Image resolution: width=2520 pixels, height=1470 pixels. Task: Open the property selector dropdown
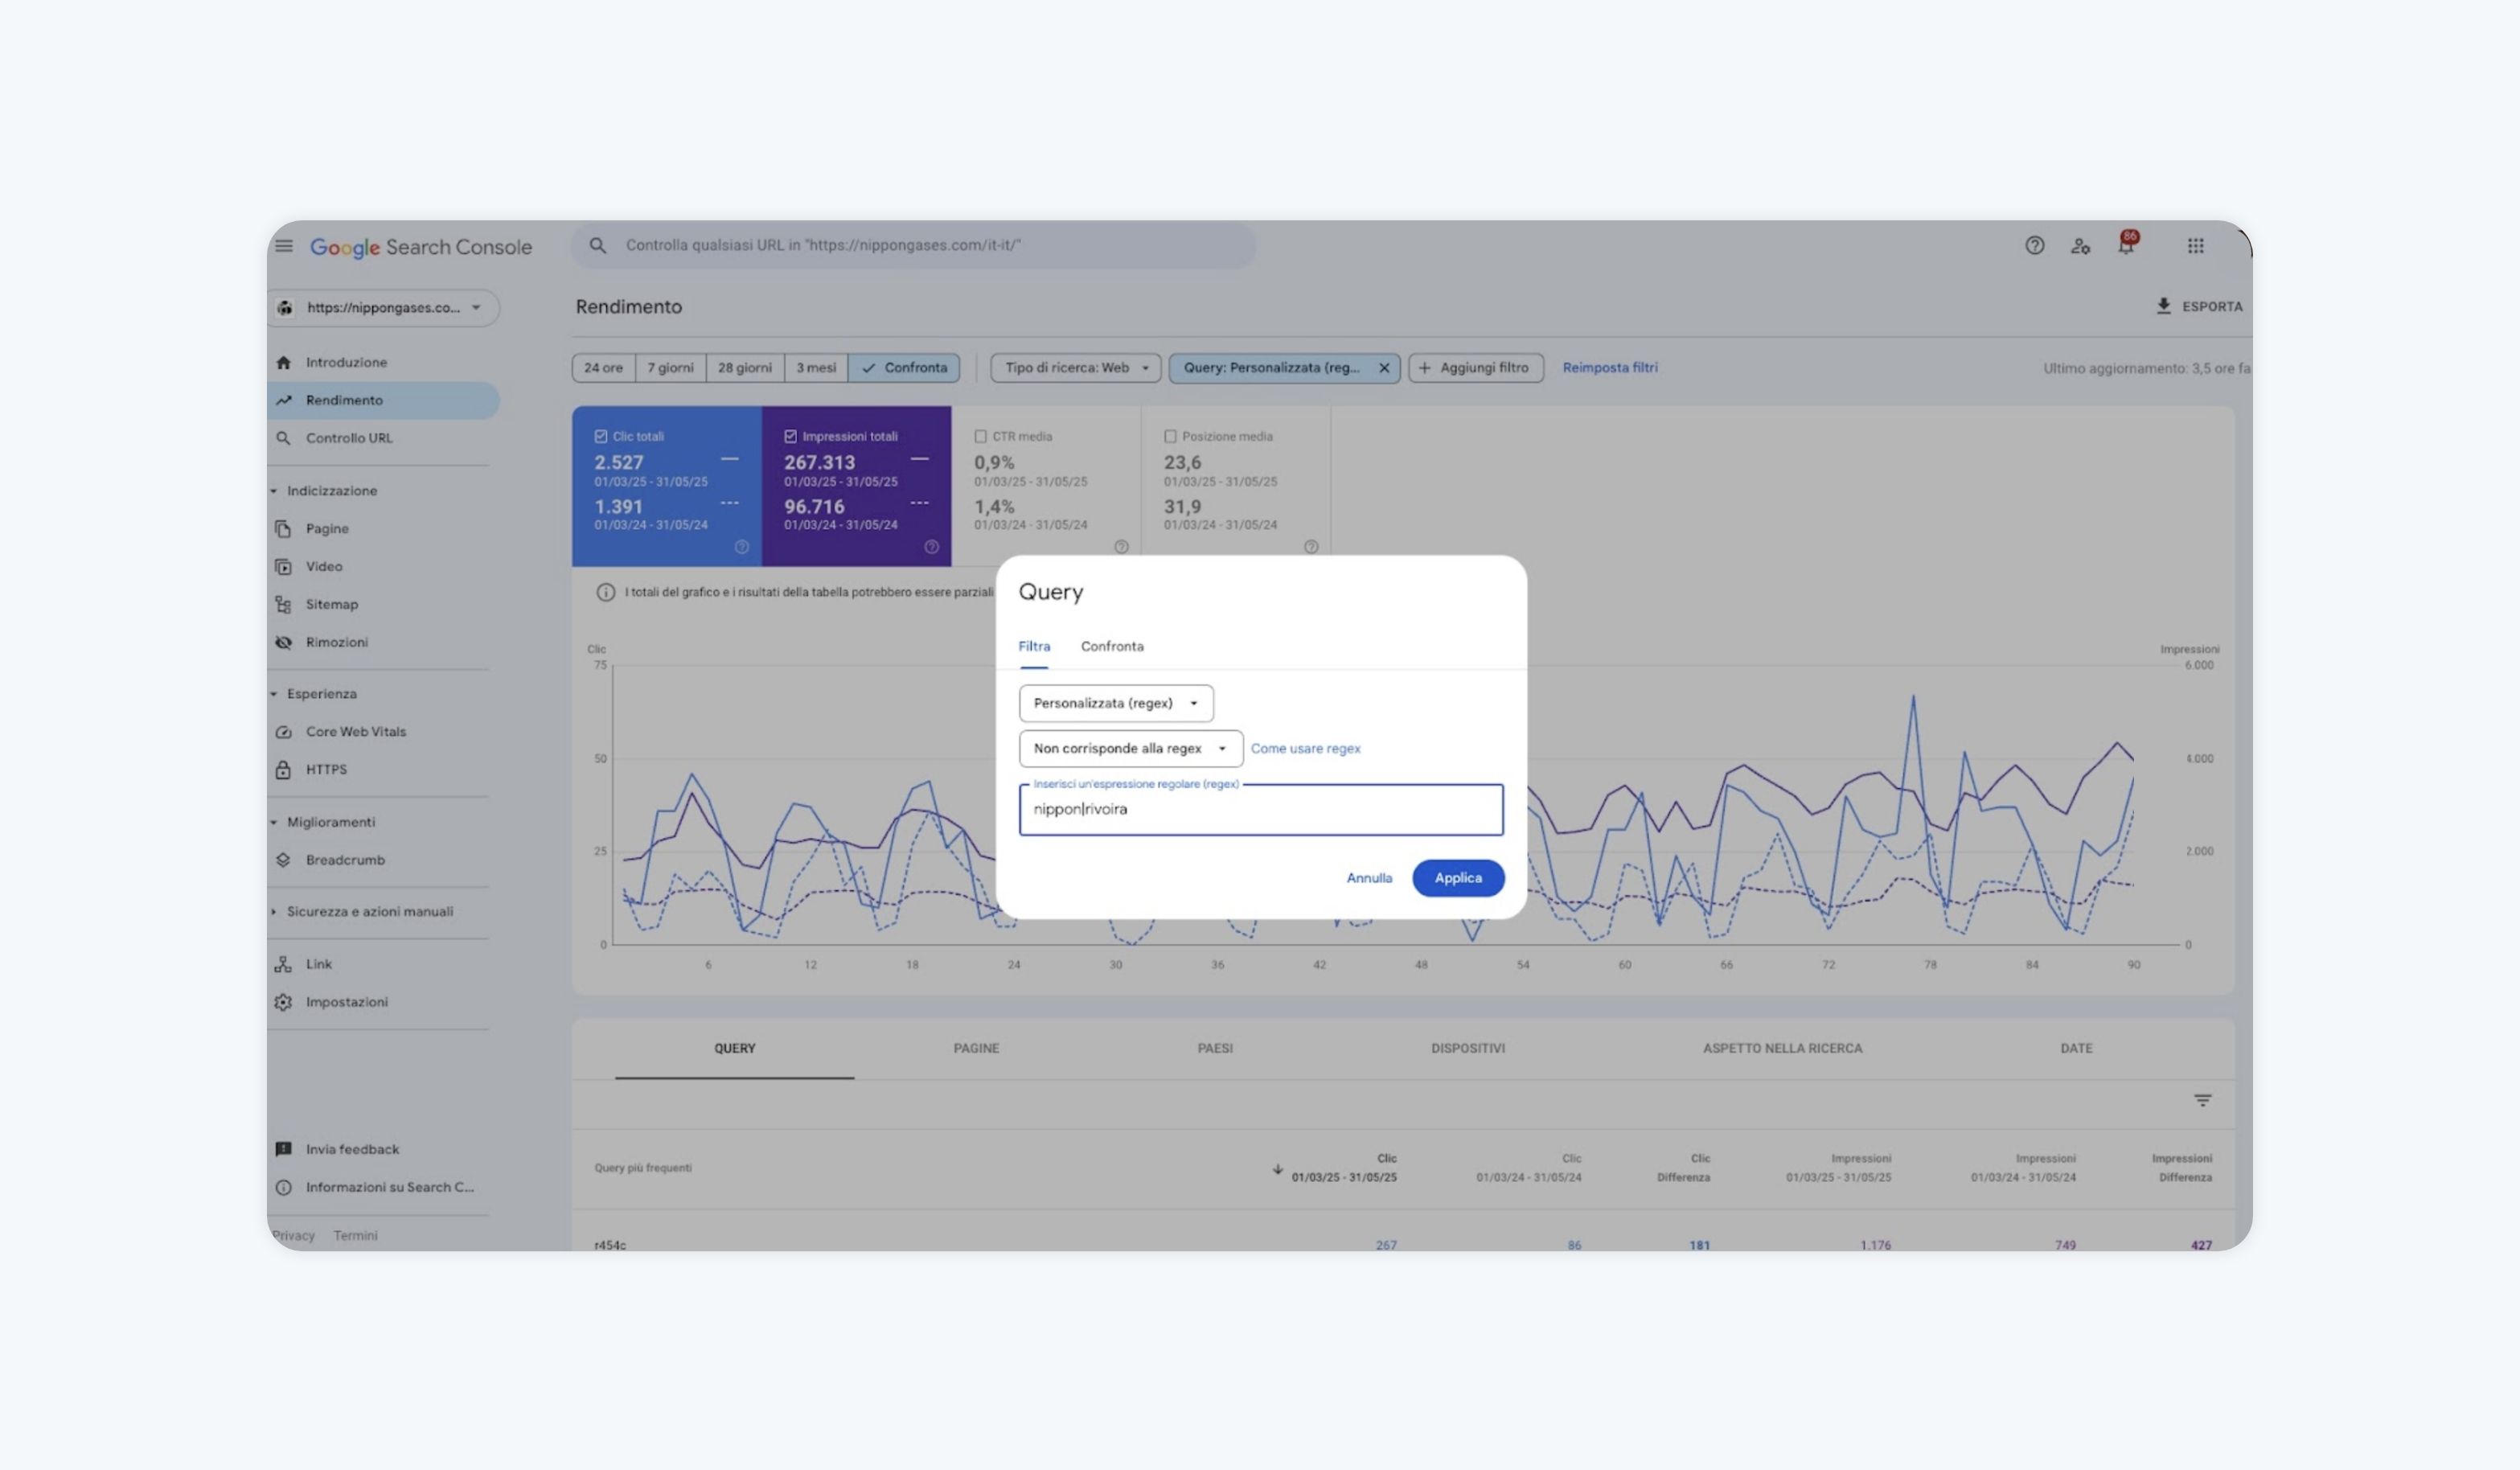click(x=384, y=308)
